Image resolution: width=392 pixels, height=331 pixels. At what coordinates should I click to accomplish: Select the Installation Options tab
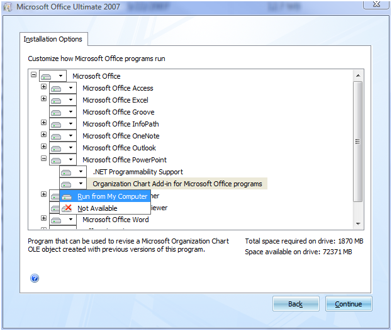coord(53,39)
